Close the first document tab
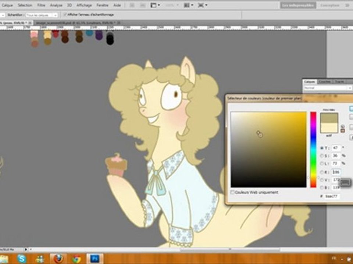The width and height of the screenshot is (353, 264). pos(30,23)
